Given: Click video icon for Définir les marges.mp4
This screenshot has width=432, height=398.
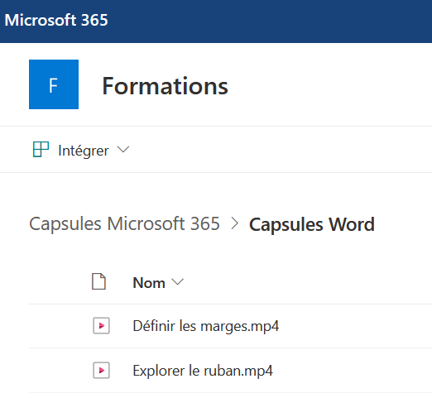Looking at the screenshot, I should [x=101, y=326].
